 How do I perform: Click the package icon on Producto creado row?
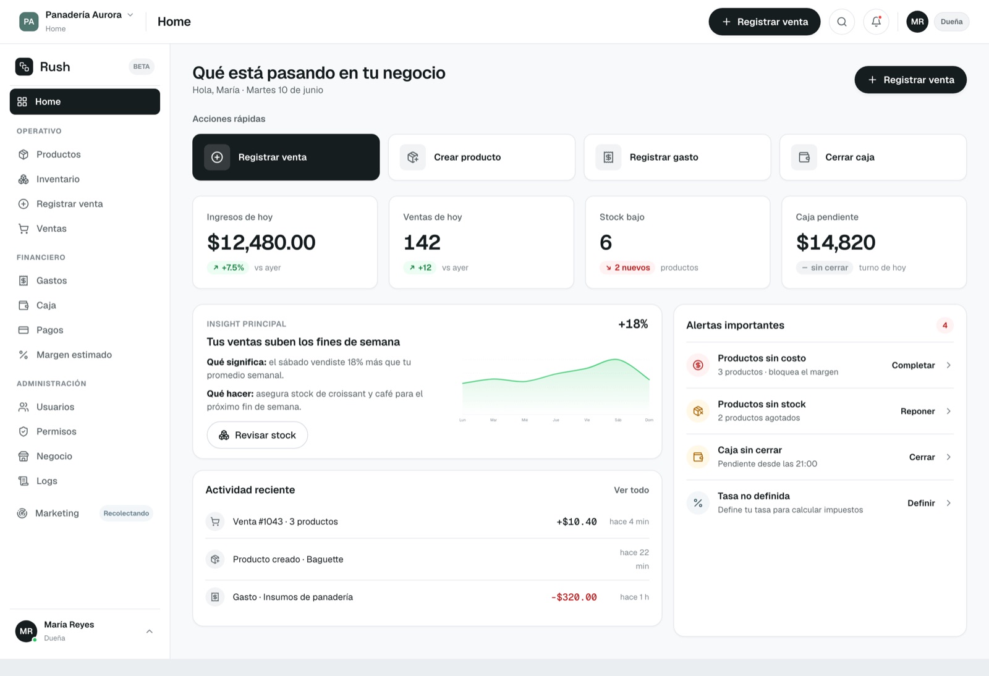point(215,559)
